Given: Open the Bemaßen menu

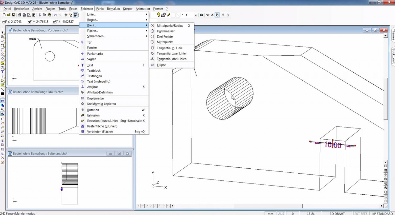Looking at the screenshot, I should pyautogui.click(x=113, y=9).
